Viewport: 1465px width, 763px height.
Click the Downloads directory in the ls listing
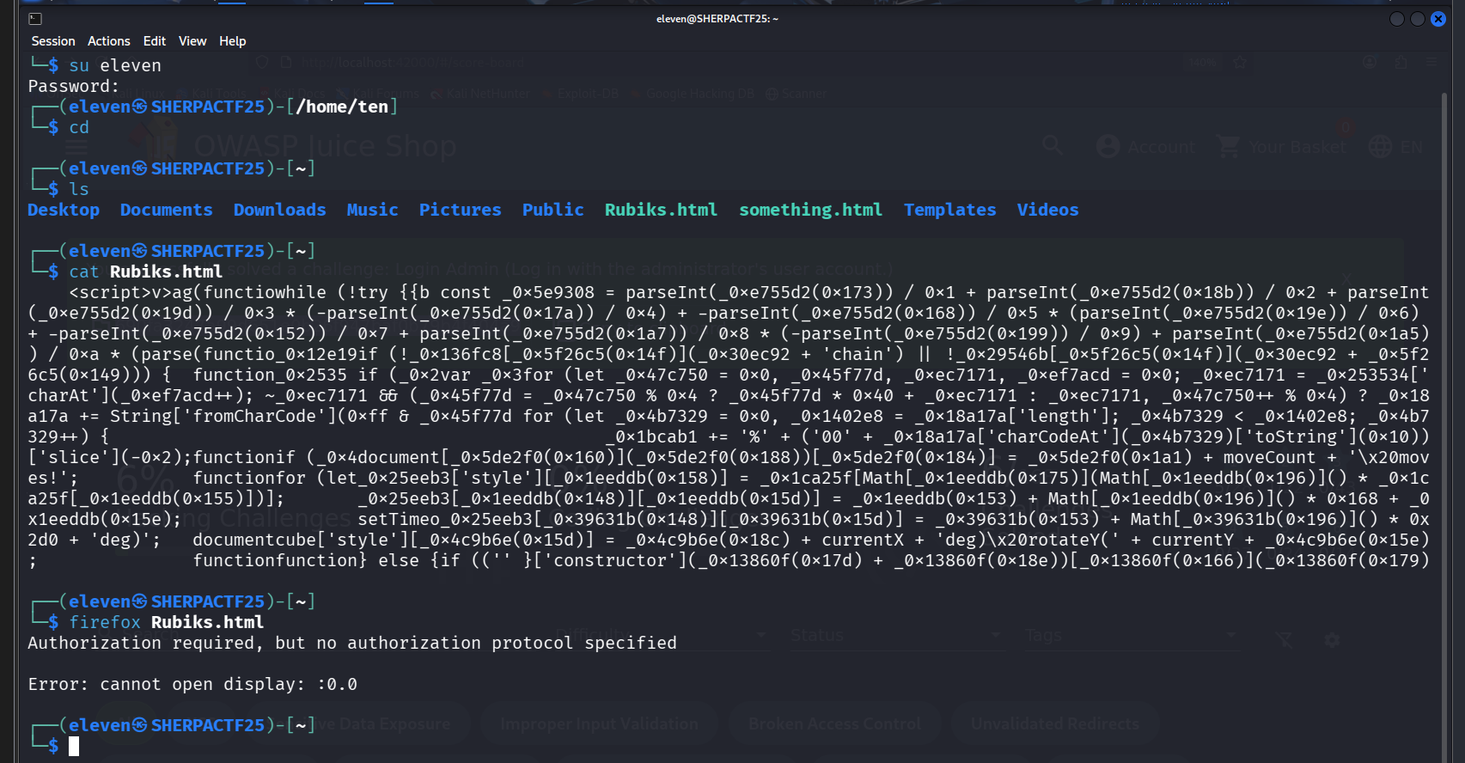(x=279, y=210)
